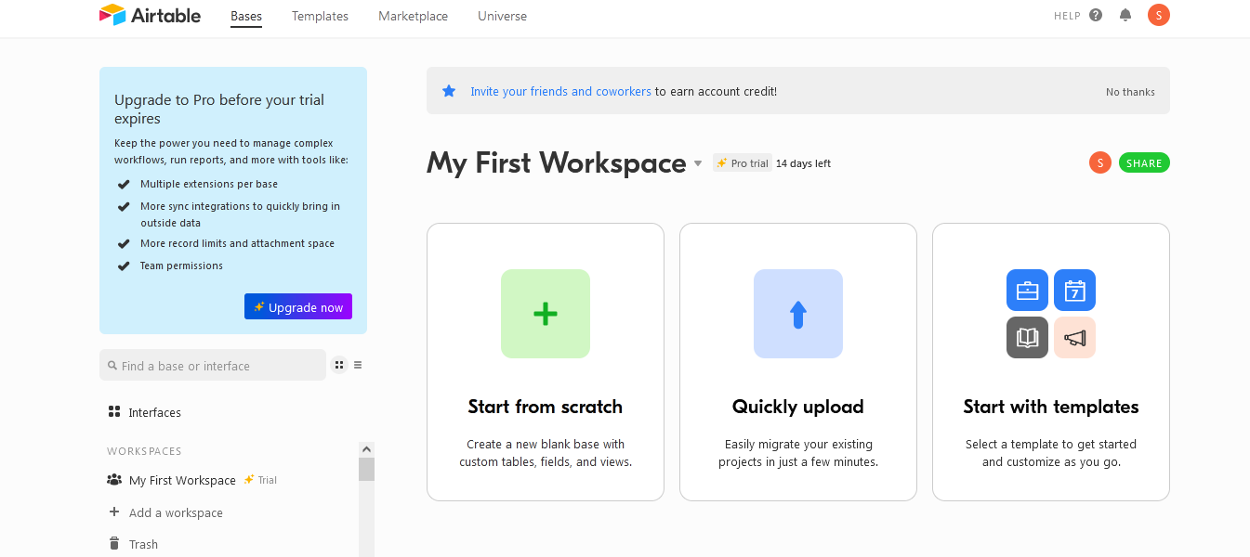Viewport: 1250px width, 557px height.
Task: Click the blue upload arrow icon
Action: click(798, 314)
